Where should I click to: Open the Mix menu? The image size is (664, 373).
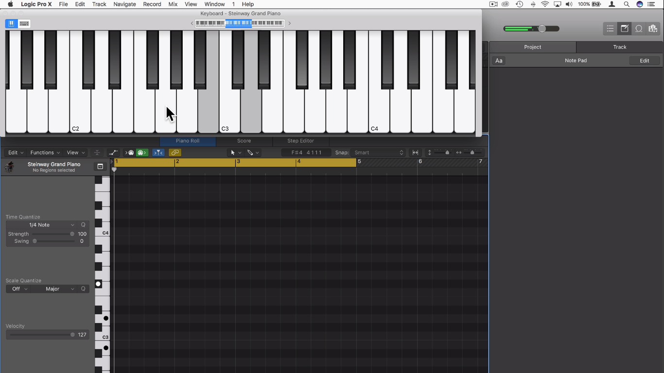(x=173, y=4)
